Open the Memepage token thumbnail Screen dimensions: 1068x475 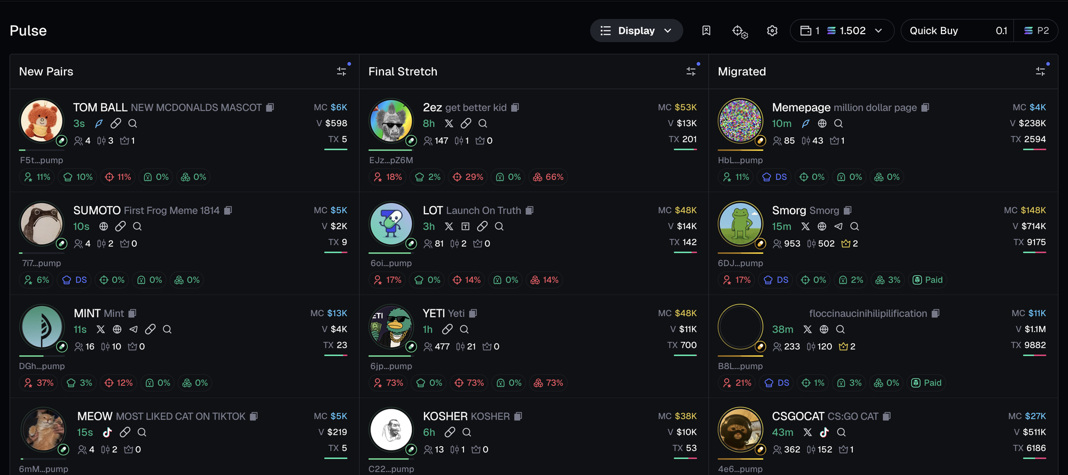740,121
